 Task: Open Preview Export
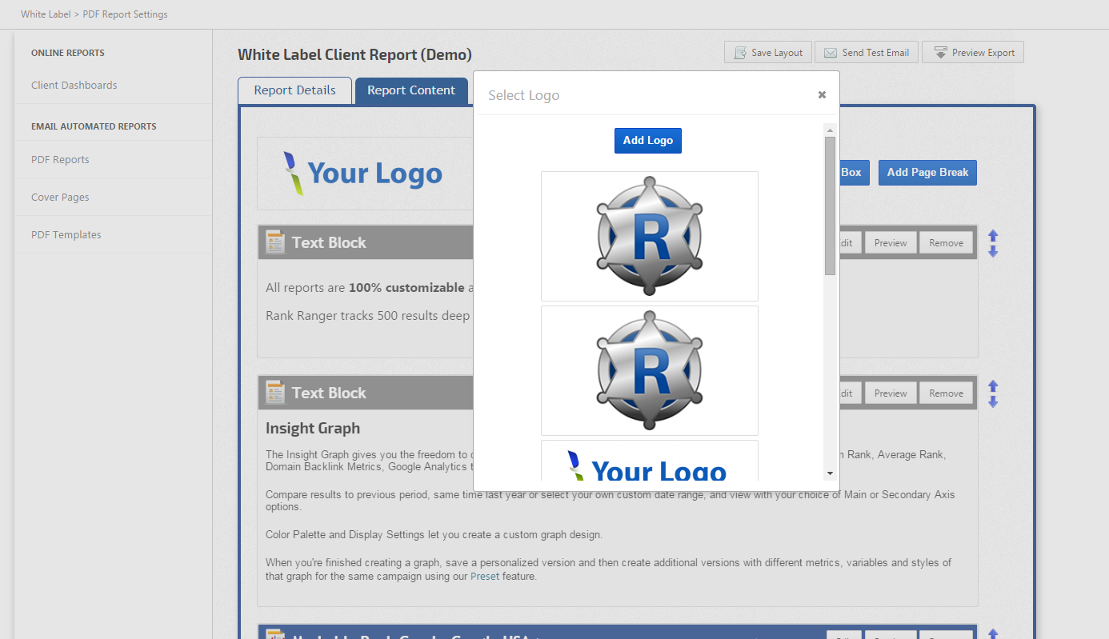(x=973, y=53)
